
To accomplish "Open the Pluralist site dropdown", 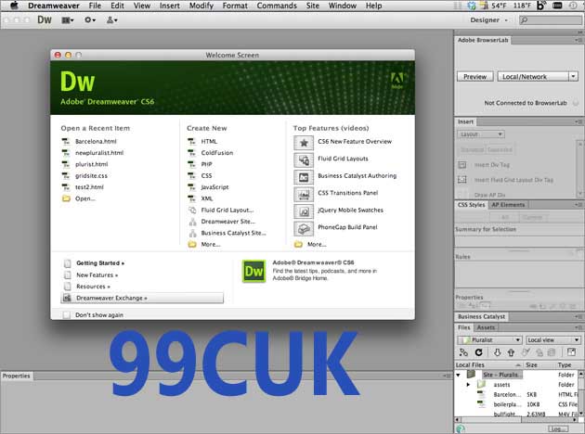I will (x=489, y=339).
